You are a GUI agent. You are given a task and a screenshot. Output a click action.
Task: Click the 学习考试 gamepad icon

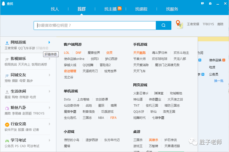click(x=7, y=141)
